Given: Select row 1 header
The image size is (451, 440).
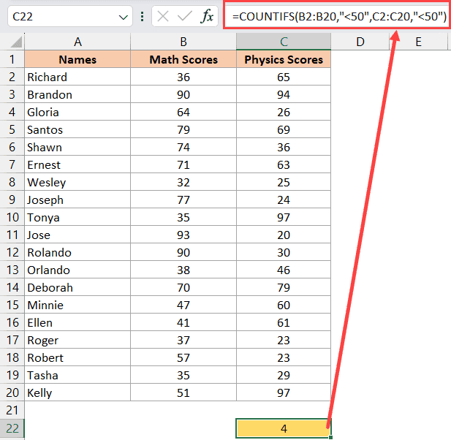Looking at the screenshot, I should pyautogui.click(x=12, y=60).
